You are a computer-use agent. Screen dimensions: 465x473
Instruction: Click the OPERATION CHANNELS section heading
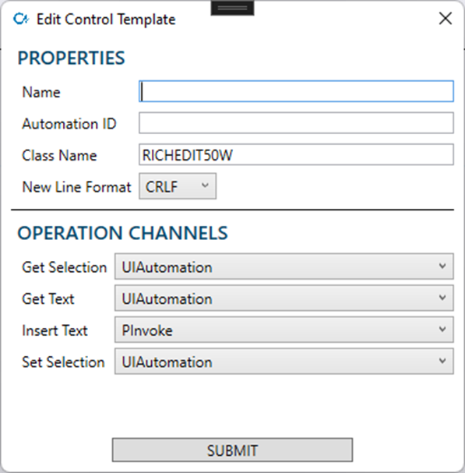(x=123, y=233)
